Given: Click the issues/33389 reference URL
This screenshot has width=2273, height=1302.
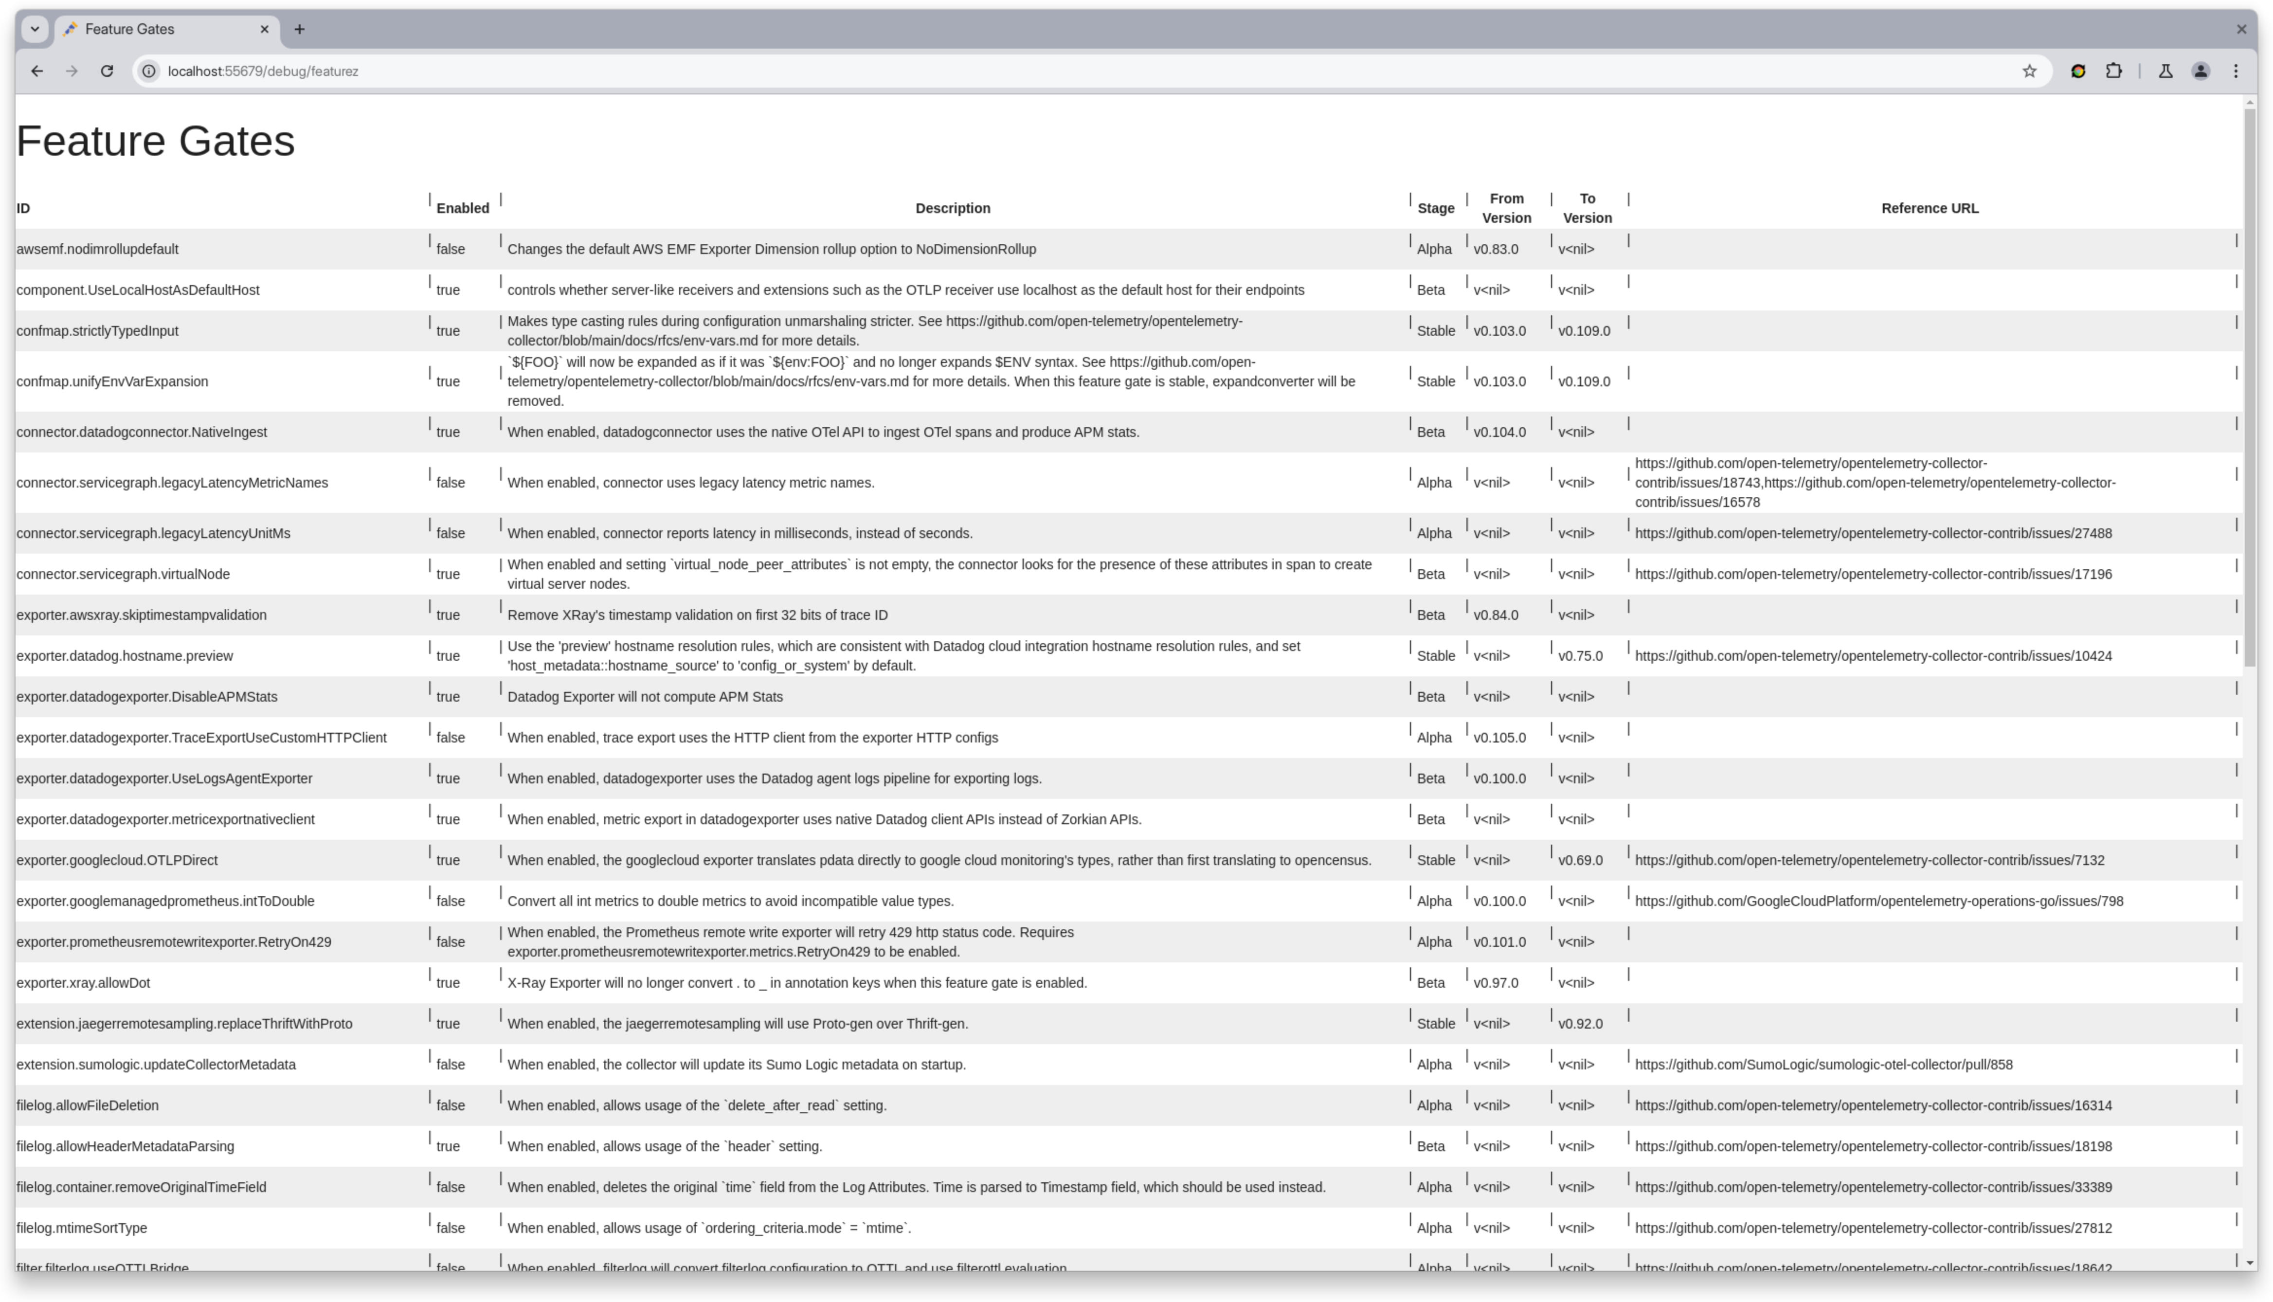Looking at the screenshot, I should [x=1873, y=1188].
